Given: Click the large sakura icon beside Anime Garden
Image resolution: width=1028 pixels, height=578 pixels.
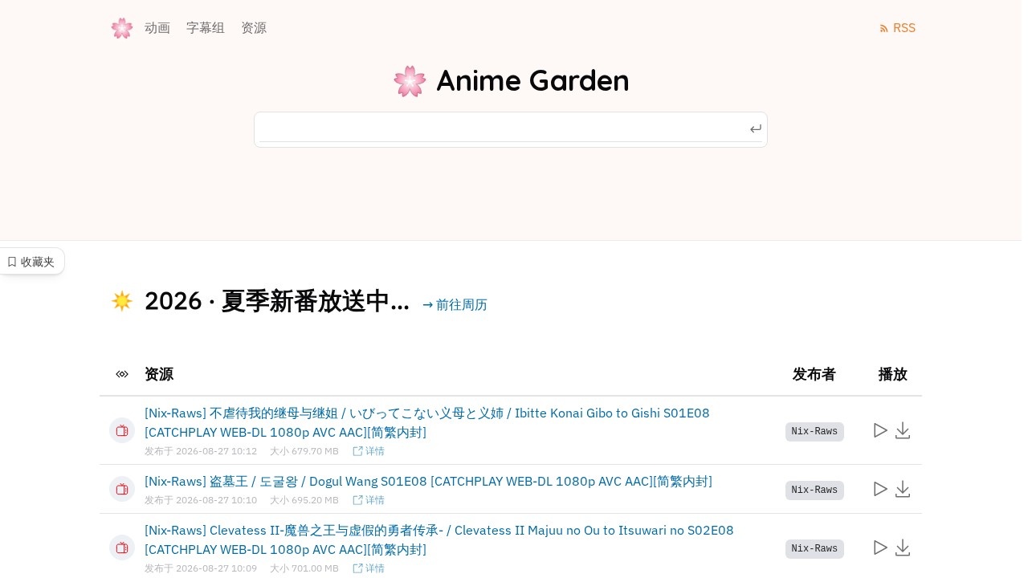Looking at the screenshot, I should [410, 81].
